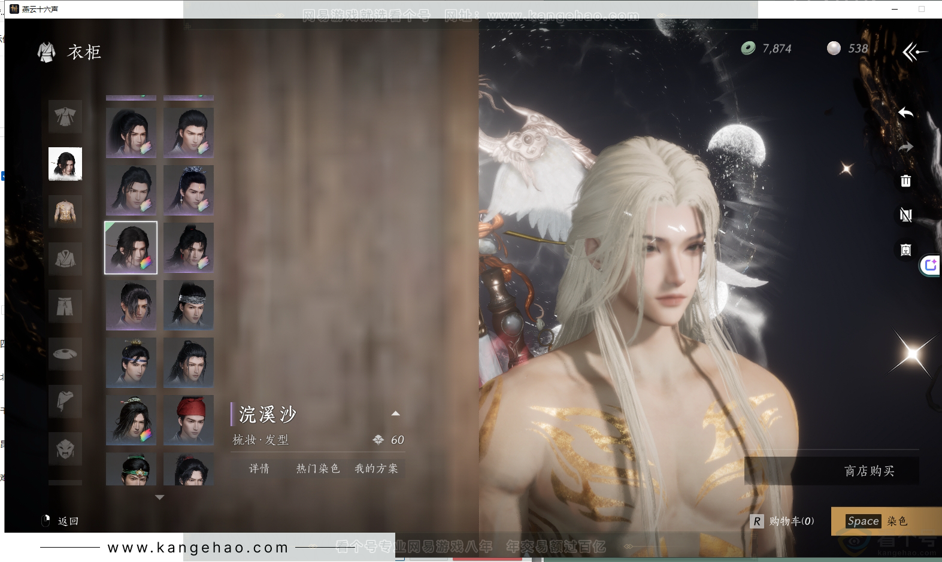Open the 热门染色 popular dyes tab
The width and height of the screenshot is (942, 562).
318,469
